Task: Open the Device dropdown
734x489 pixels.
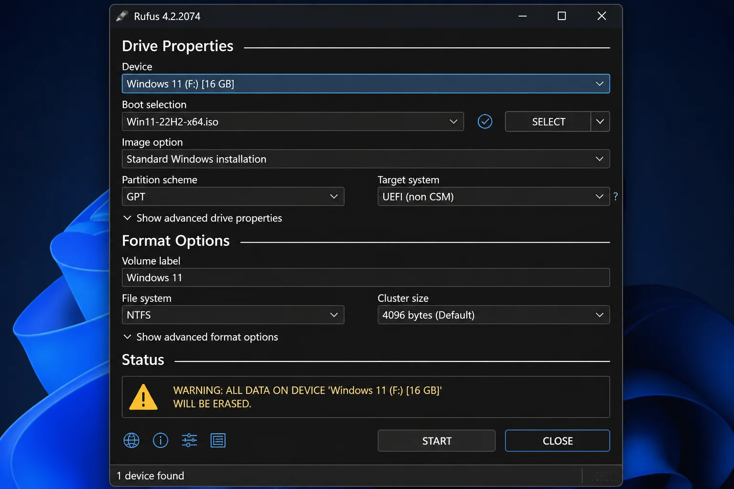Action: [366, 84]
